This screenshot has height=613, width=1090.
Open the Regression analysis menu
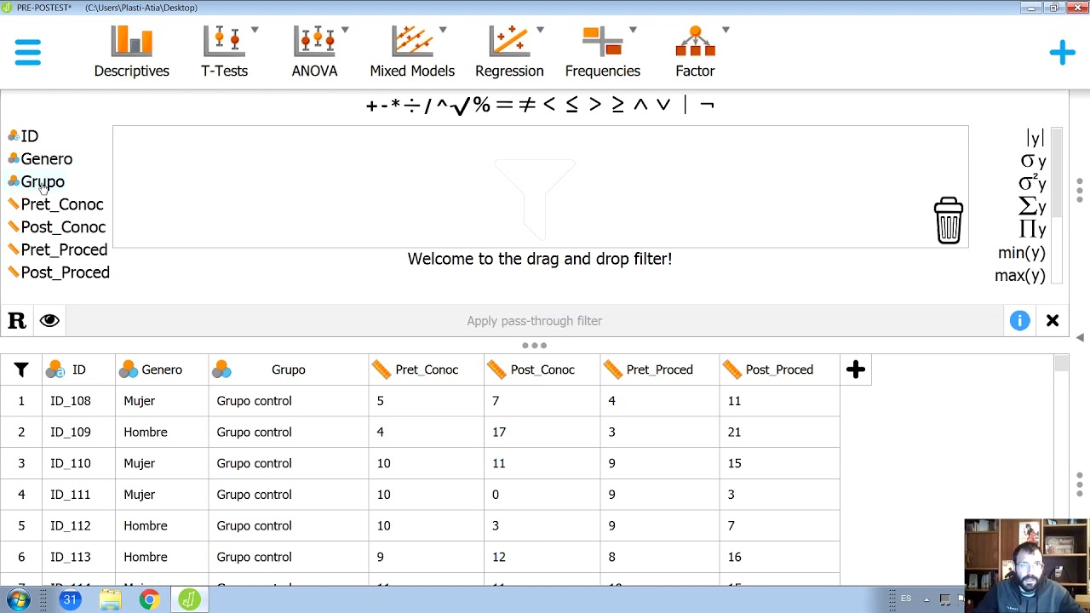tap(509, 53)
